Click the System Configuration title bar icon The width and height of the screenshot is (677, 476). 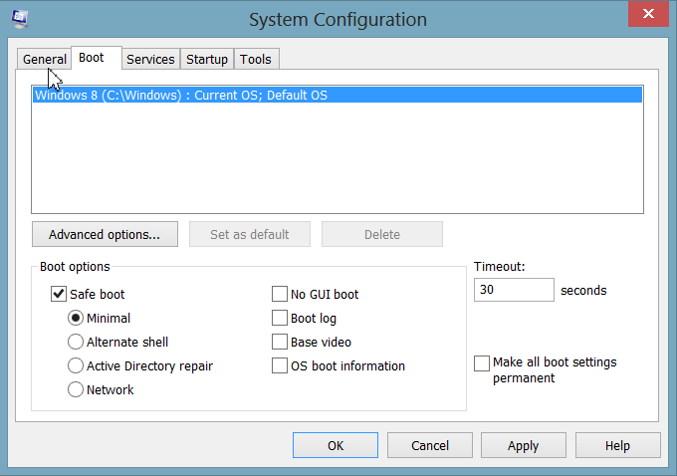point(17,17)
